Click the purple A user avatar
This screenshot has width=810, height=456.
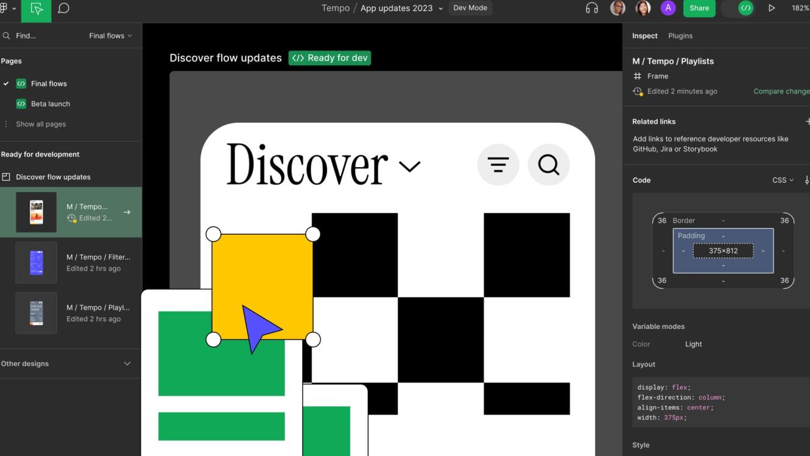[668, 8]
